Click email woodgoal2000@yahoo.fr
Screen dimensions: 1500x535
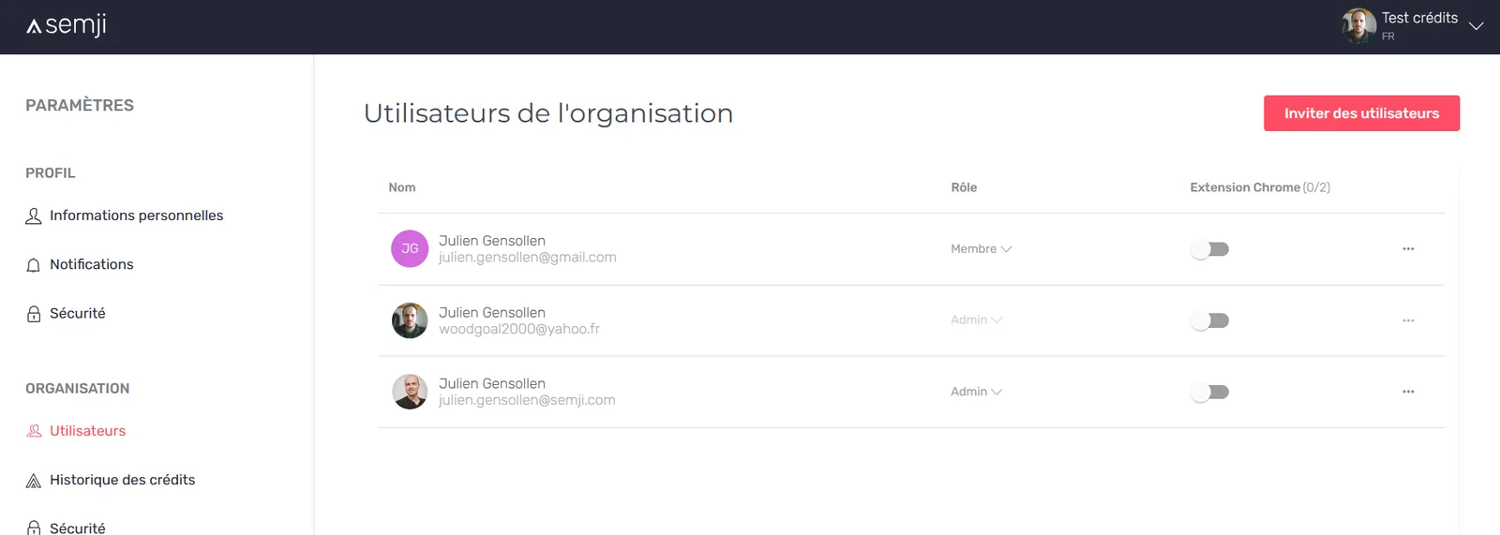click(519, 329)
